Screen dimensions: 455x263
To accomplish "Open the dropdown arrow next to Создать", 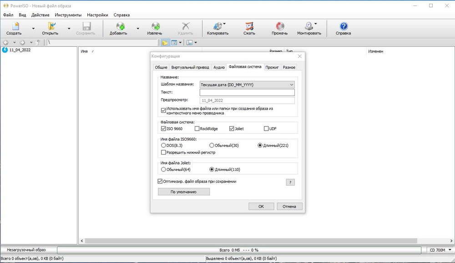I will pyautogui.click(x=33, y=28).
